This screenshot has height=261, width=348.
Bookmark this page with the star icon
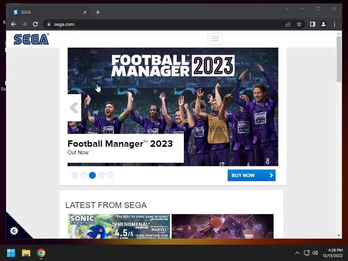[x=299, y=24]
